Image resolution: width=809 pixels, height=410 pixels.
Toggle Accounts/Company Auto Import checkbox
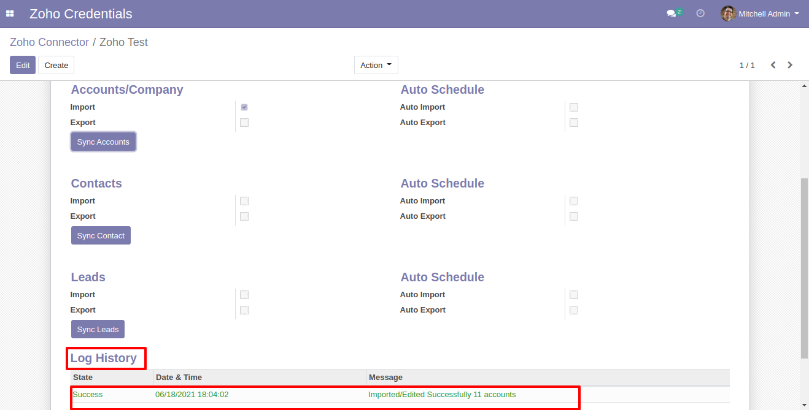(574, 107)
